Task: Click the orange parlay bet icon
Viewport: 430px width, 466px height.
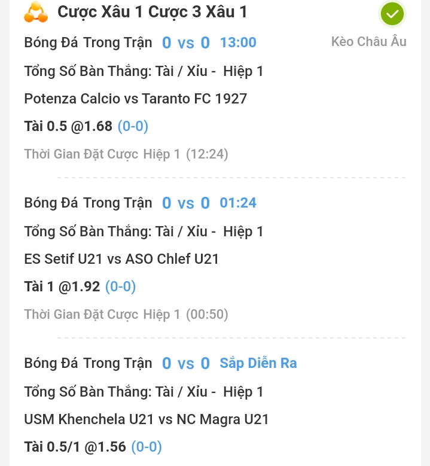Action: [x=36, y=12]
